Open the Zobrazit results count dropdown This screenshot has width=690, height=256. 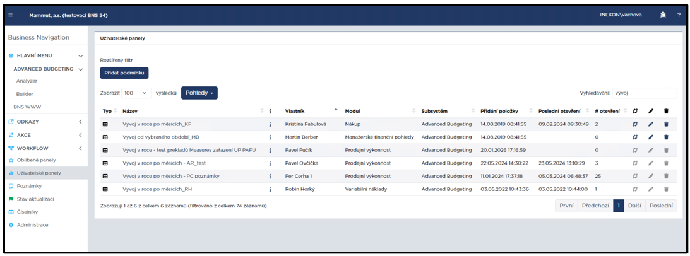pos(136,93)
